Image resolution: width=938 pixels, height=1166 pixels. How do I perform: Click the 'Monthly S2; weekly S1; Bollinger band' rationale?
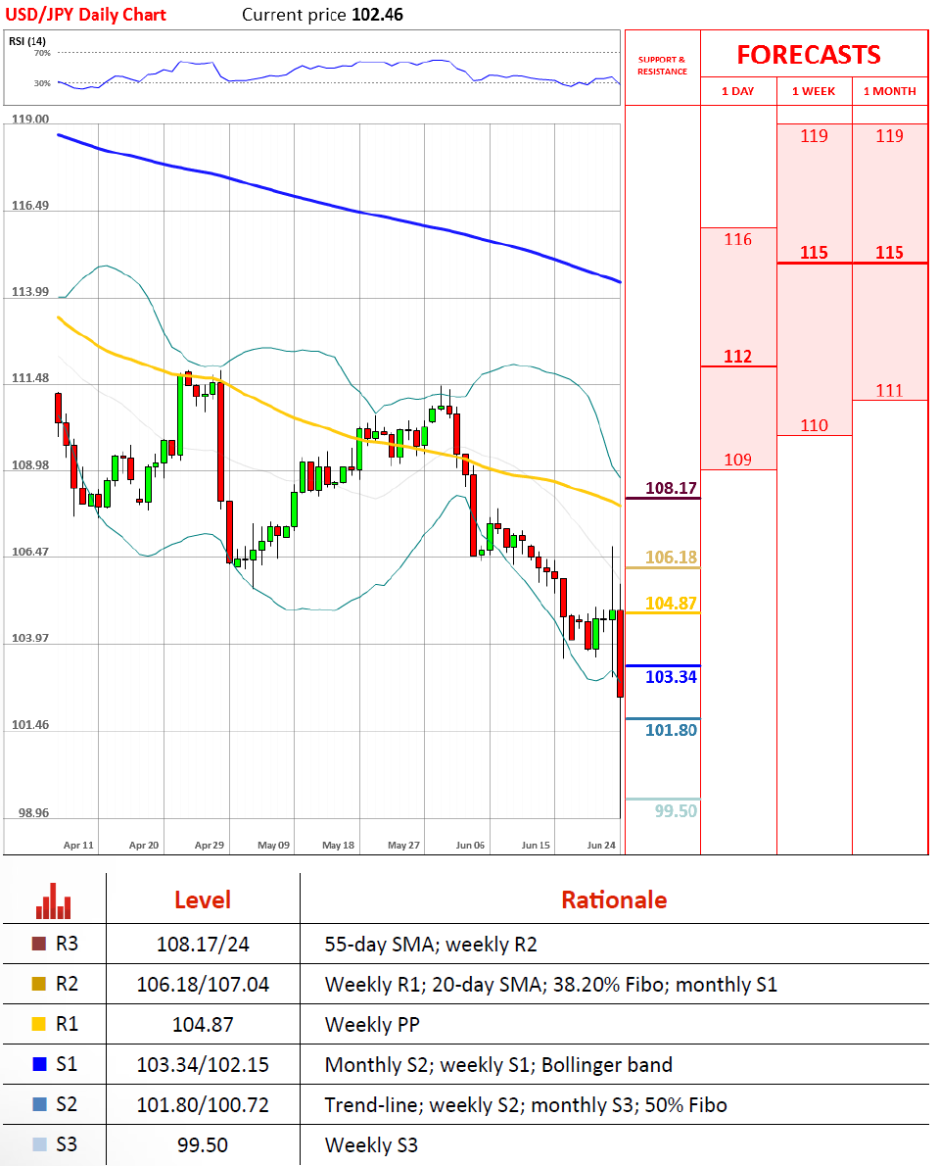click(498, 1065)
